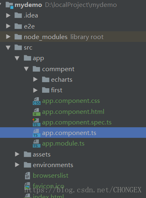Expand the environments folder arrow
Image resolution: width=146 pixels, height=198 pixels.
coord(17,165)
